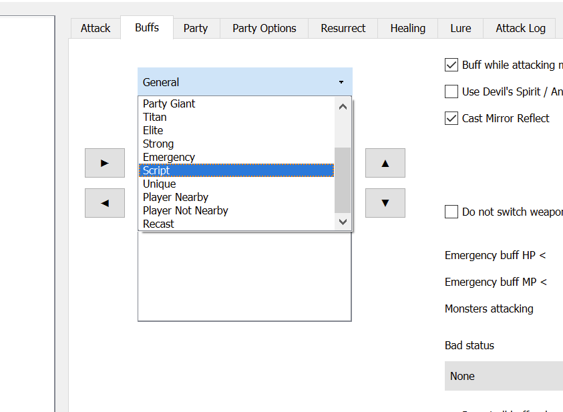This screenshot has width=563, height=412.
Task: Open the Bad status None dropdown
Action: pos(504,376)
